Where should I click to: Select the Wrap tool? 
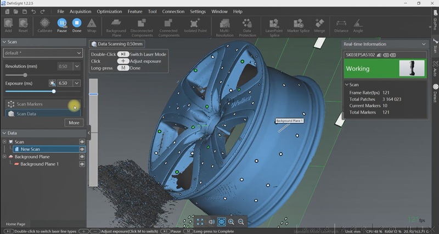tap(92, 24)
